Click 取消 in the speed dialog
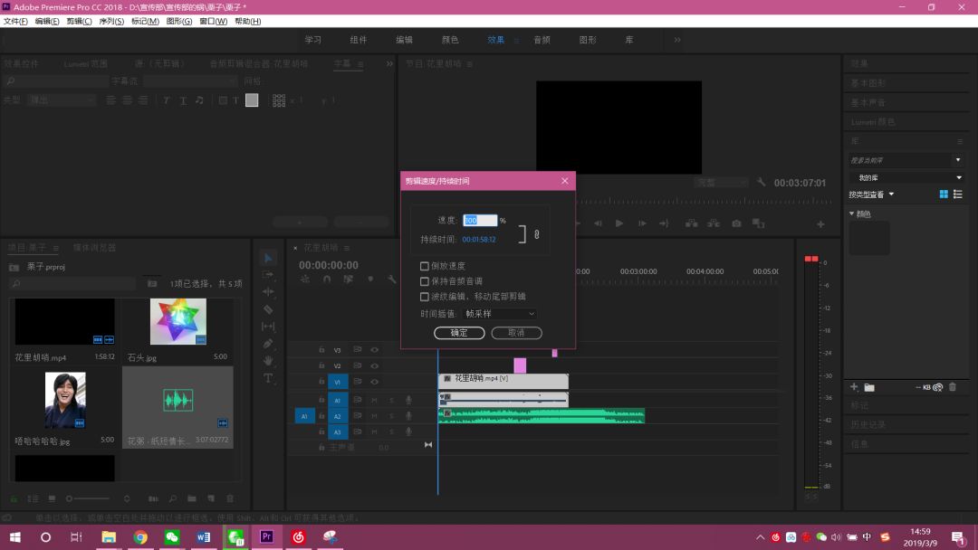Viewport: 978px width, 550px height. [516, 333]
